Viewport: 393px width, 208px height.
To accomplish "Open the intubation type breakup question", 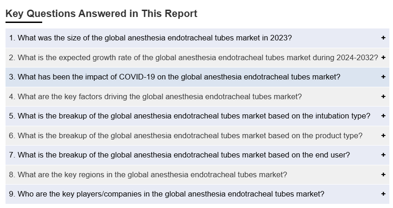I will pyautogui.click(x=189, y=116).
